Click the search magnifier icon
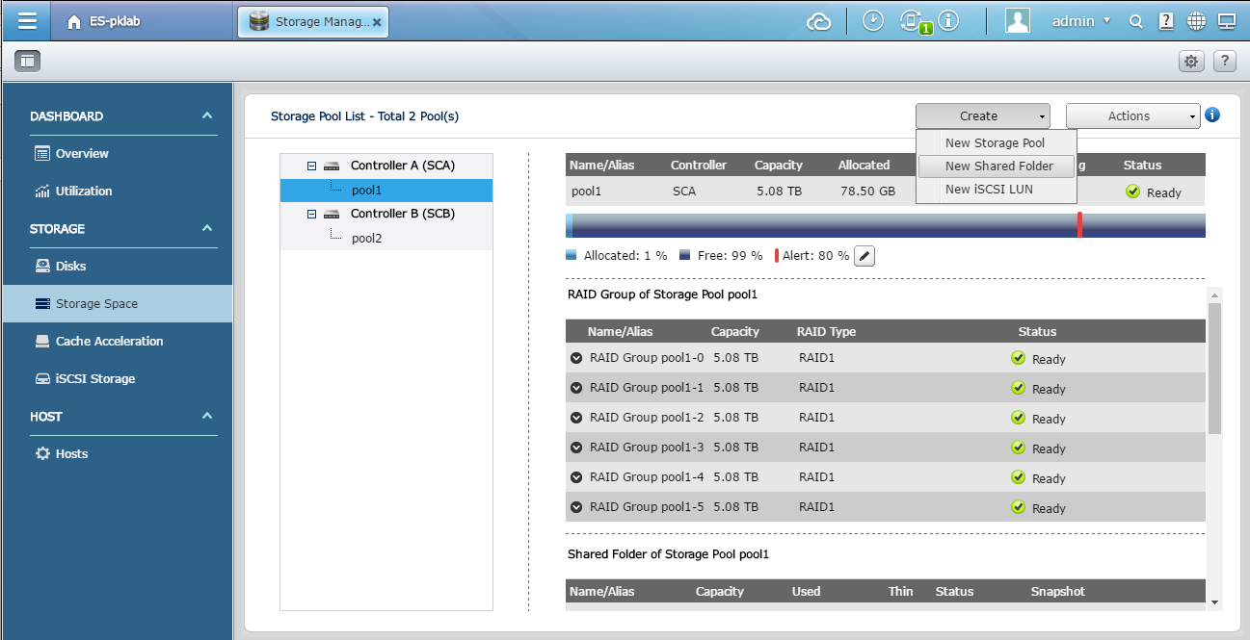 click(1136, 21)
